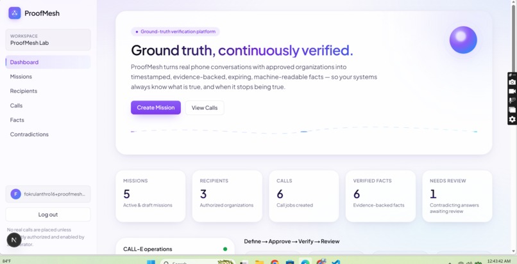Click the weather temperature widget
The image size is (517, 264).
pos(6,261)
